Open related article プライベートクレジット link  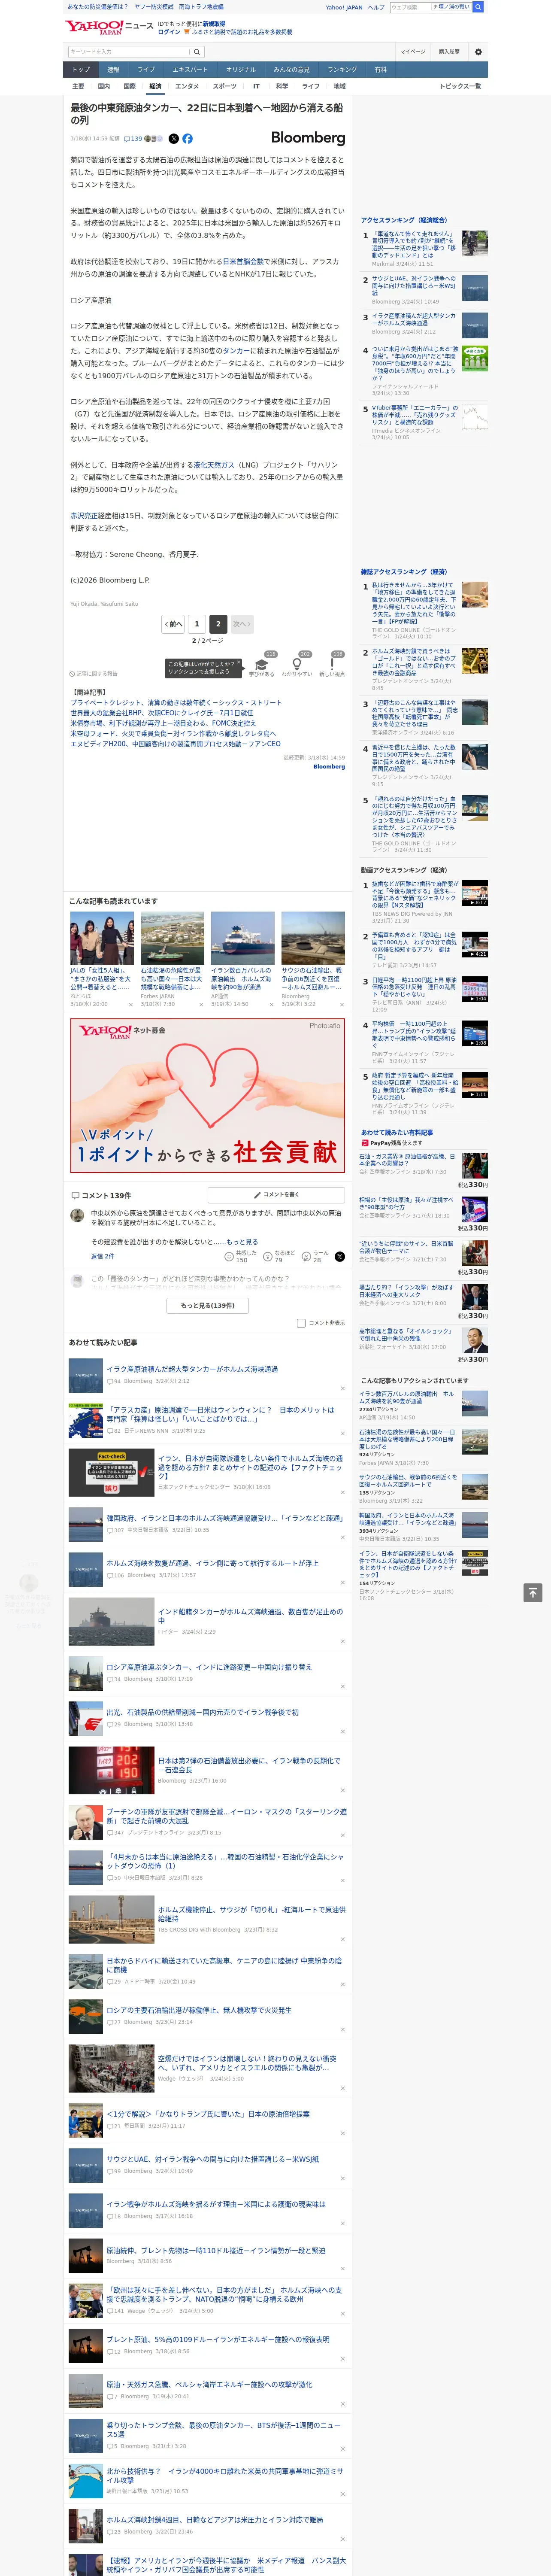coord(176,703)
